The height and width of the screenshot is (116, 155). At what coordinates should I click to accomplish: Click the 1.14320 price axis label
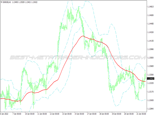coord(151,32)
